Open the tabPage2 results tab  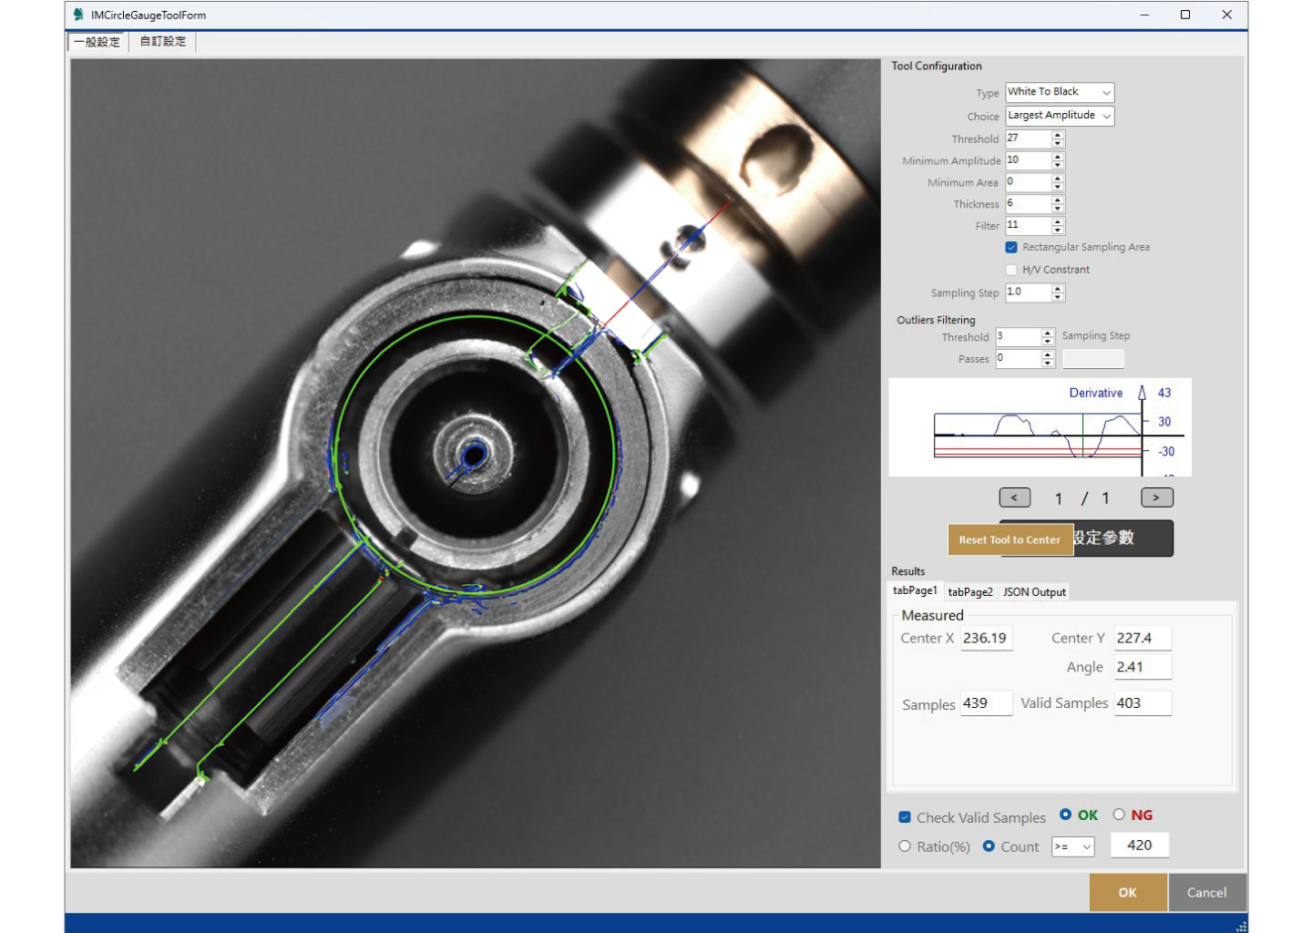[x=970, y=592]
